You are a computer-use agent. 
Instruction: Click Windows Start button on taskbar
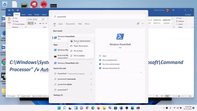point(59,108)
